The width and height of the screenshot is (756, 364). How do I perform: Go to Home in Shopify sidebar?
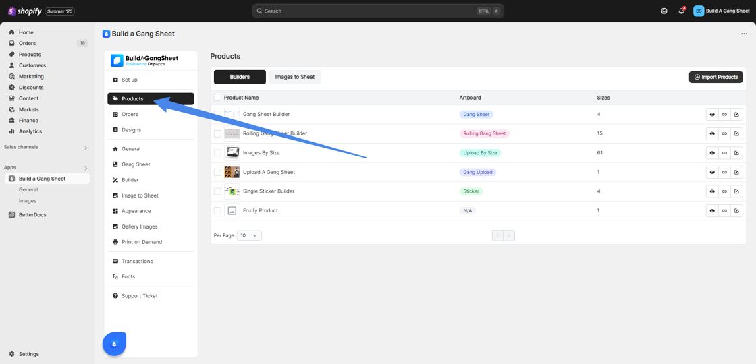click(x=26, y=32)
